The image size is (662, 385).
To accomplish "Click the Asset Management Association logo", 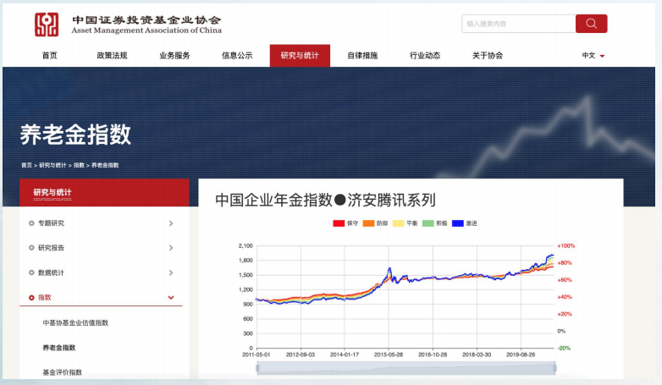I will (x=47, y=25).
